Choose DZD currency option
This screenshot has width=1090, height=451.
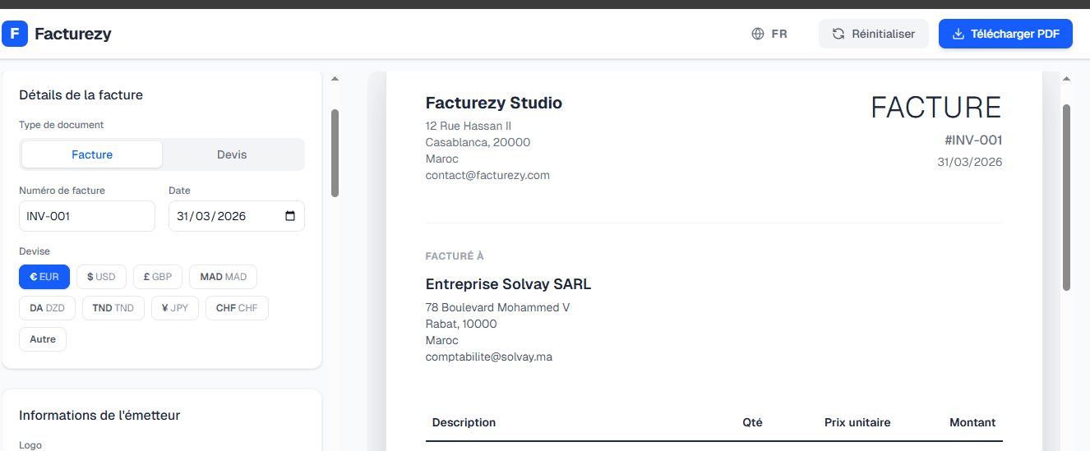(47, 308)
